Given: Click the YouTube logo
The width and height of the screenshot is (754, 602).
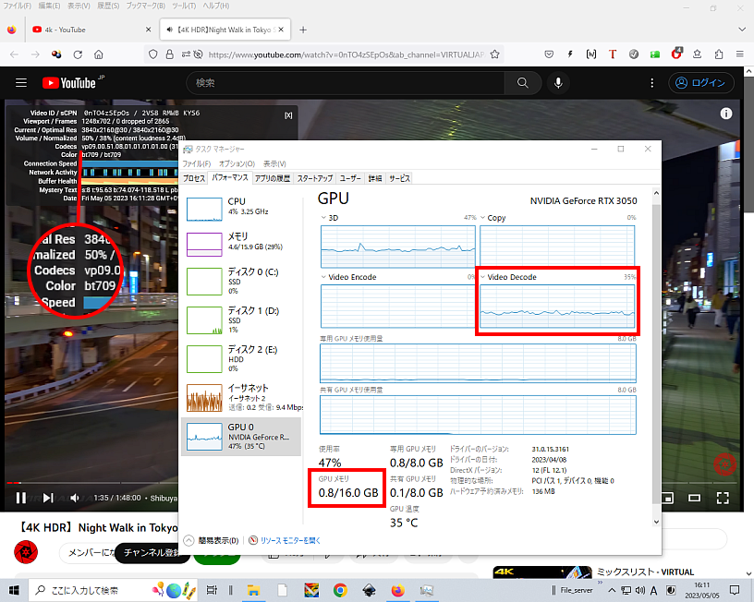Looking at the screenshot, I should [69, 83].
